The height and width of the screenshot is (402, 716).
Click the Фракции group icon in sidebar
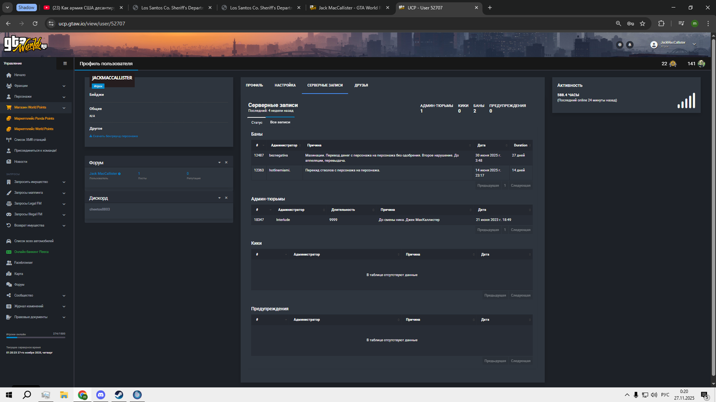(x=8, y=86)
